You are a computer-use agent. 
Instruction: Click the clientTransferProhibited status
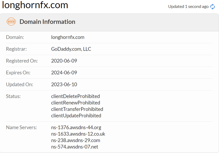click(77, 109)
